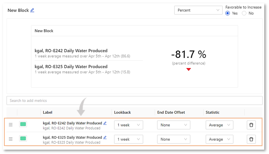Image resolution: width=269 pixels, height=154 pixels.
Task: Select No for Favorable to Increase
Action: (x=244, y=13)
